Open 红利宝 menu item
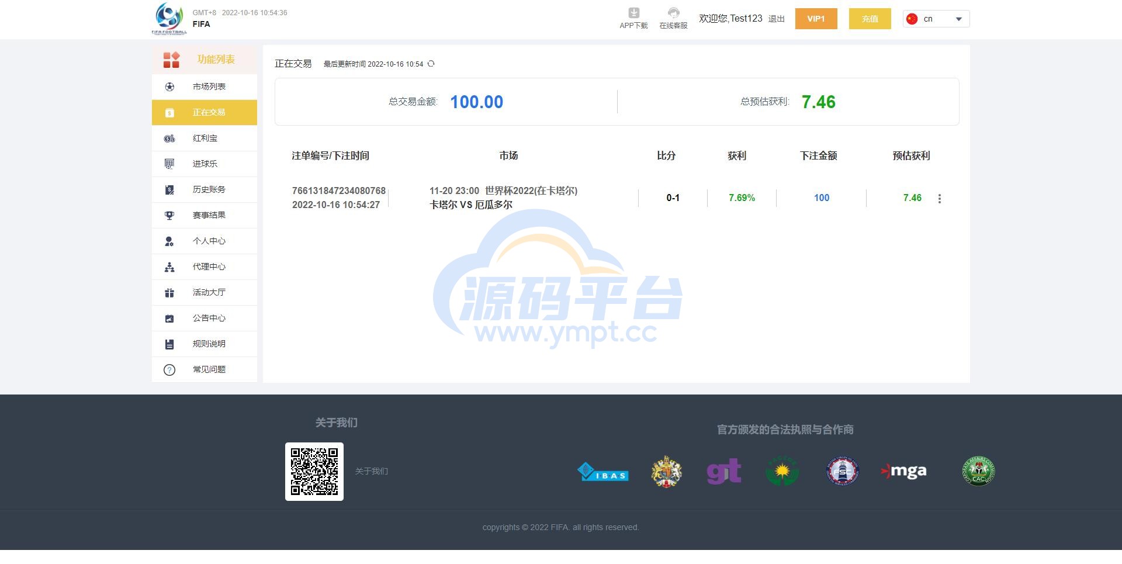Screen dimensions: 1122x564 coord(205,138)
